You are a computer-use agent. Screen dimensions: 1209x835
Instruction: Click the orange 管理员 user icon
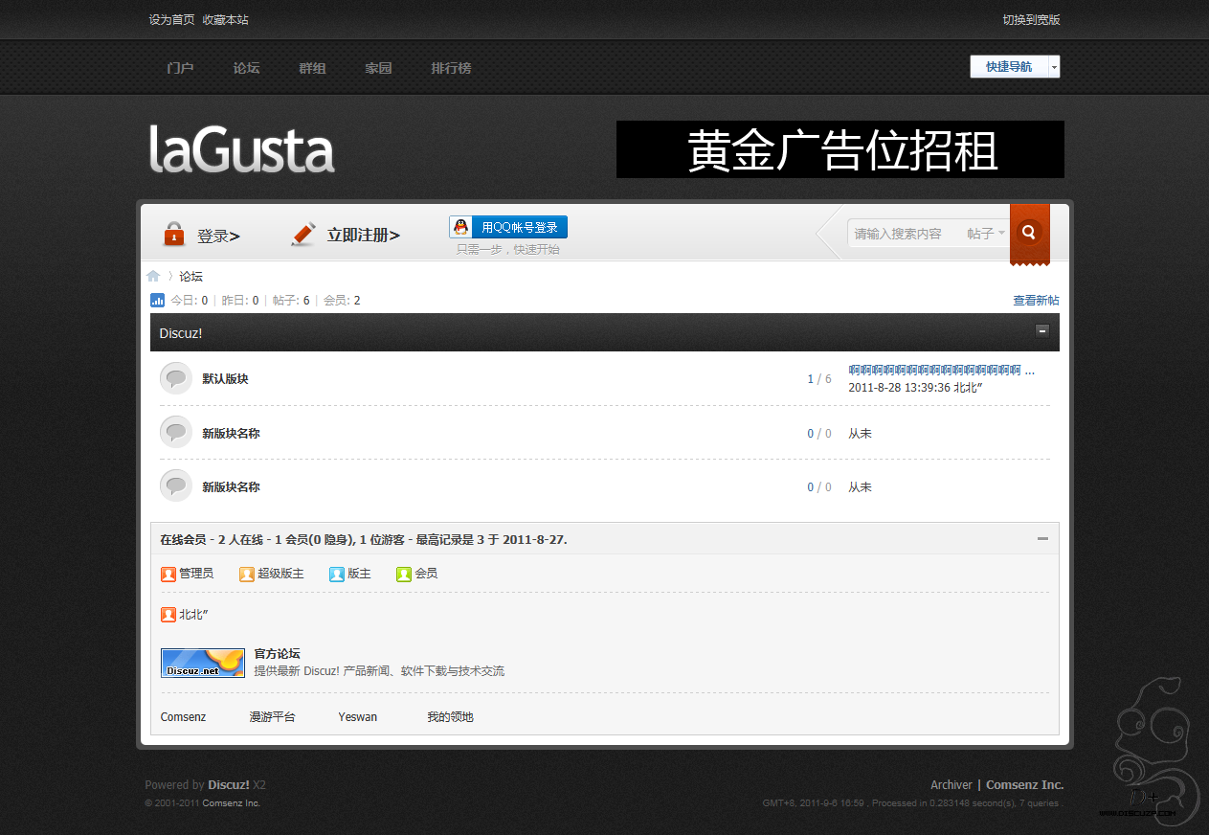pos(168,574)
